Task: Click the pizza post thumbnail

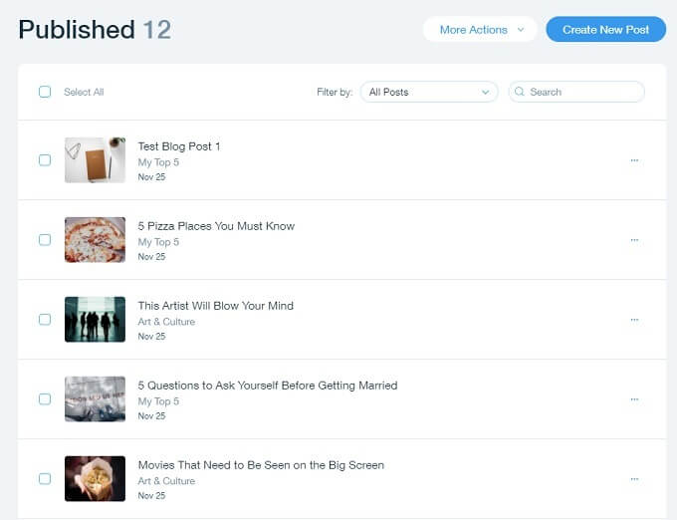Action: point(95,240)
